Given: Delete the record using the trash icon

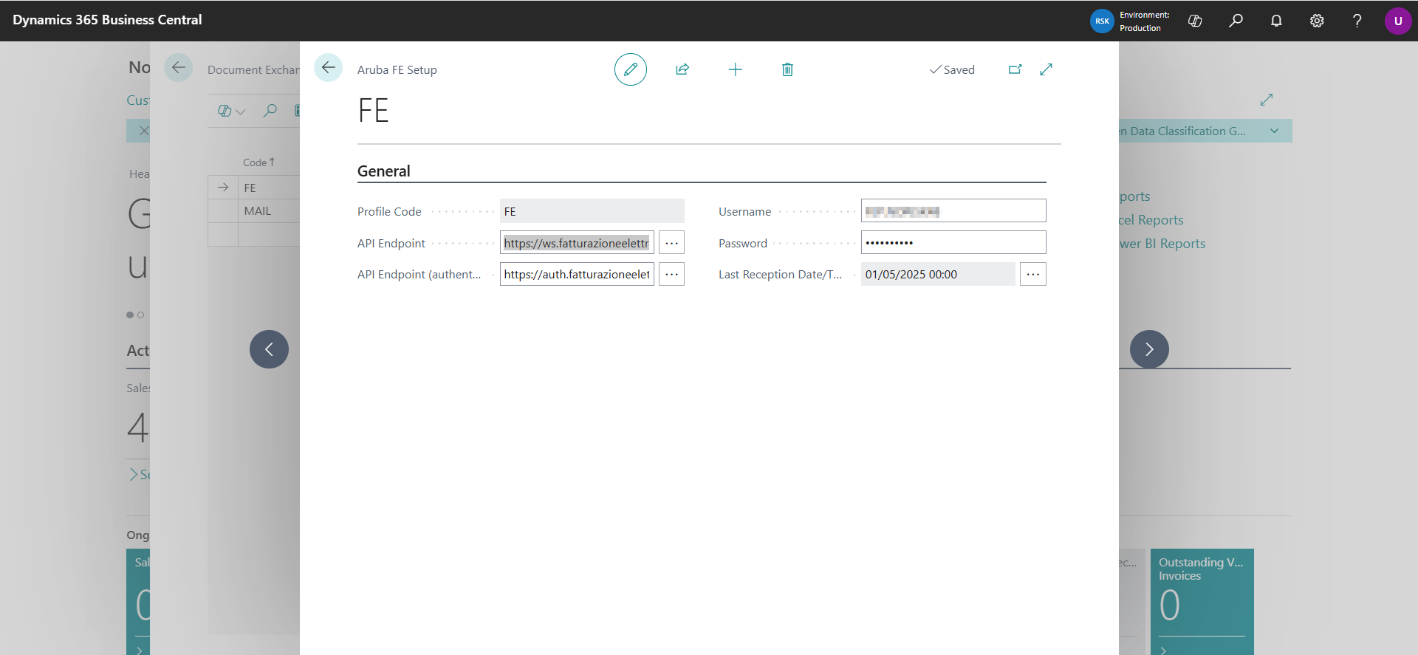Looking at the screenshot, I should (x=787, y=69).
